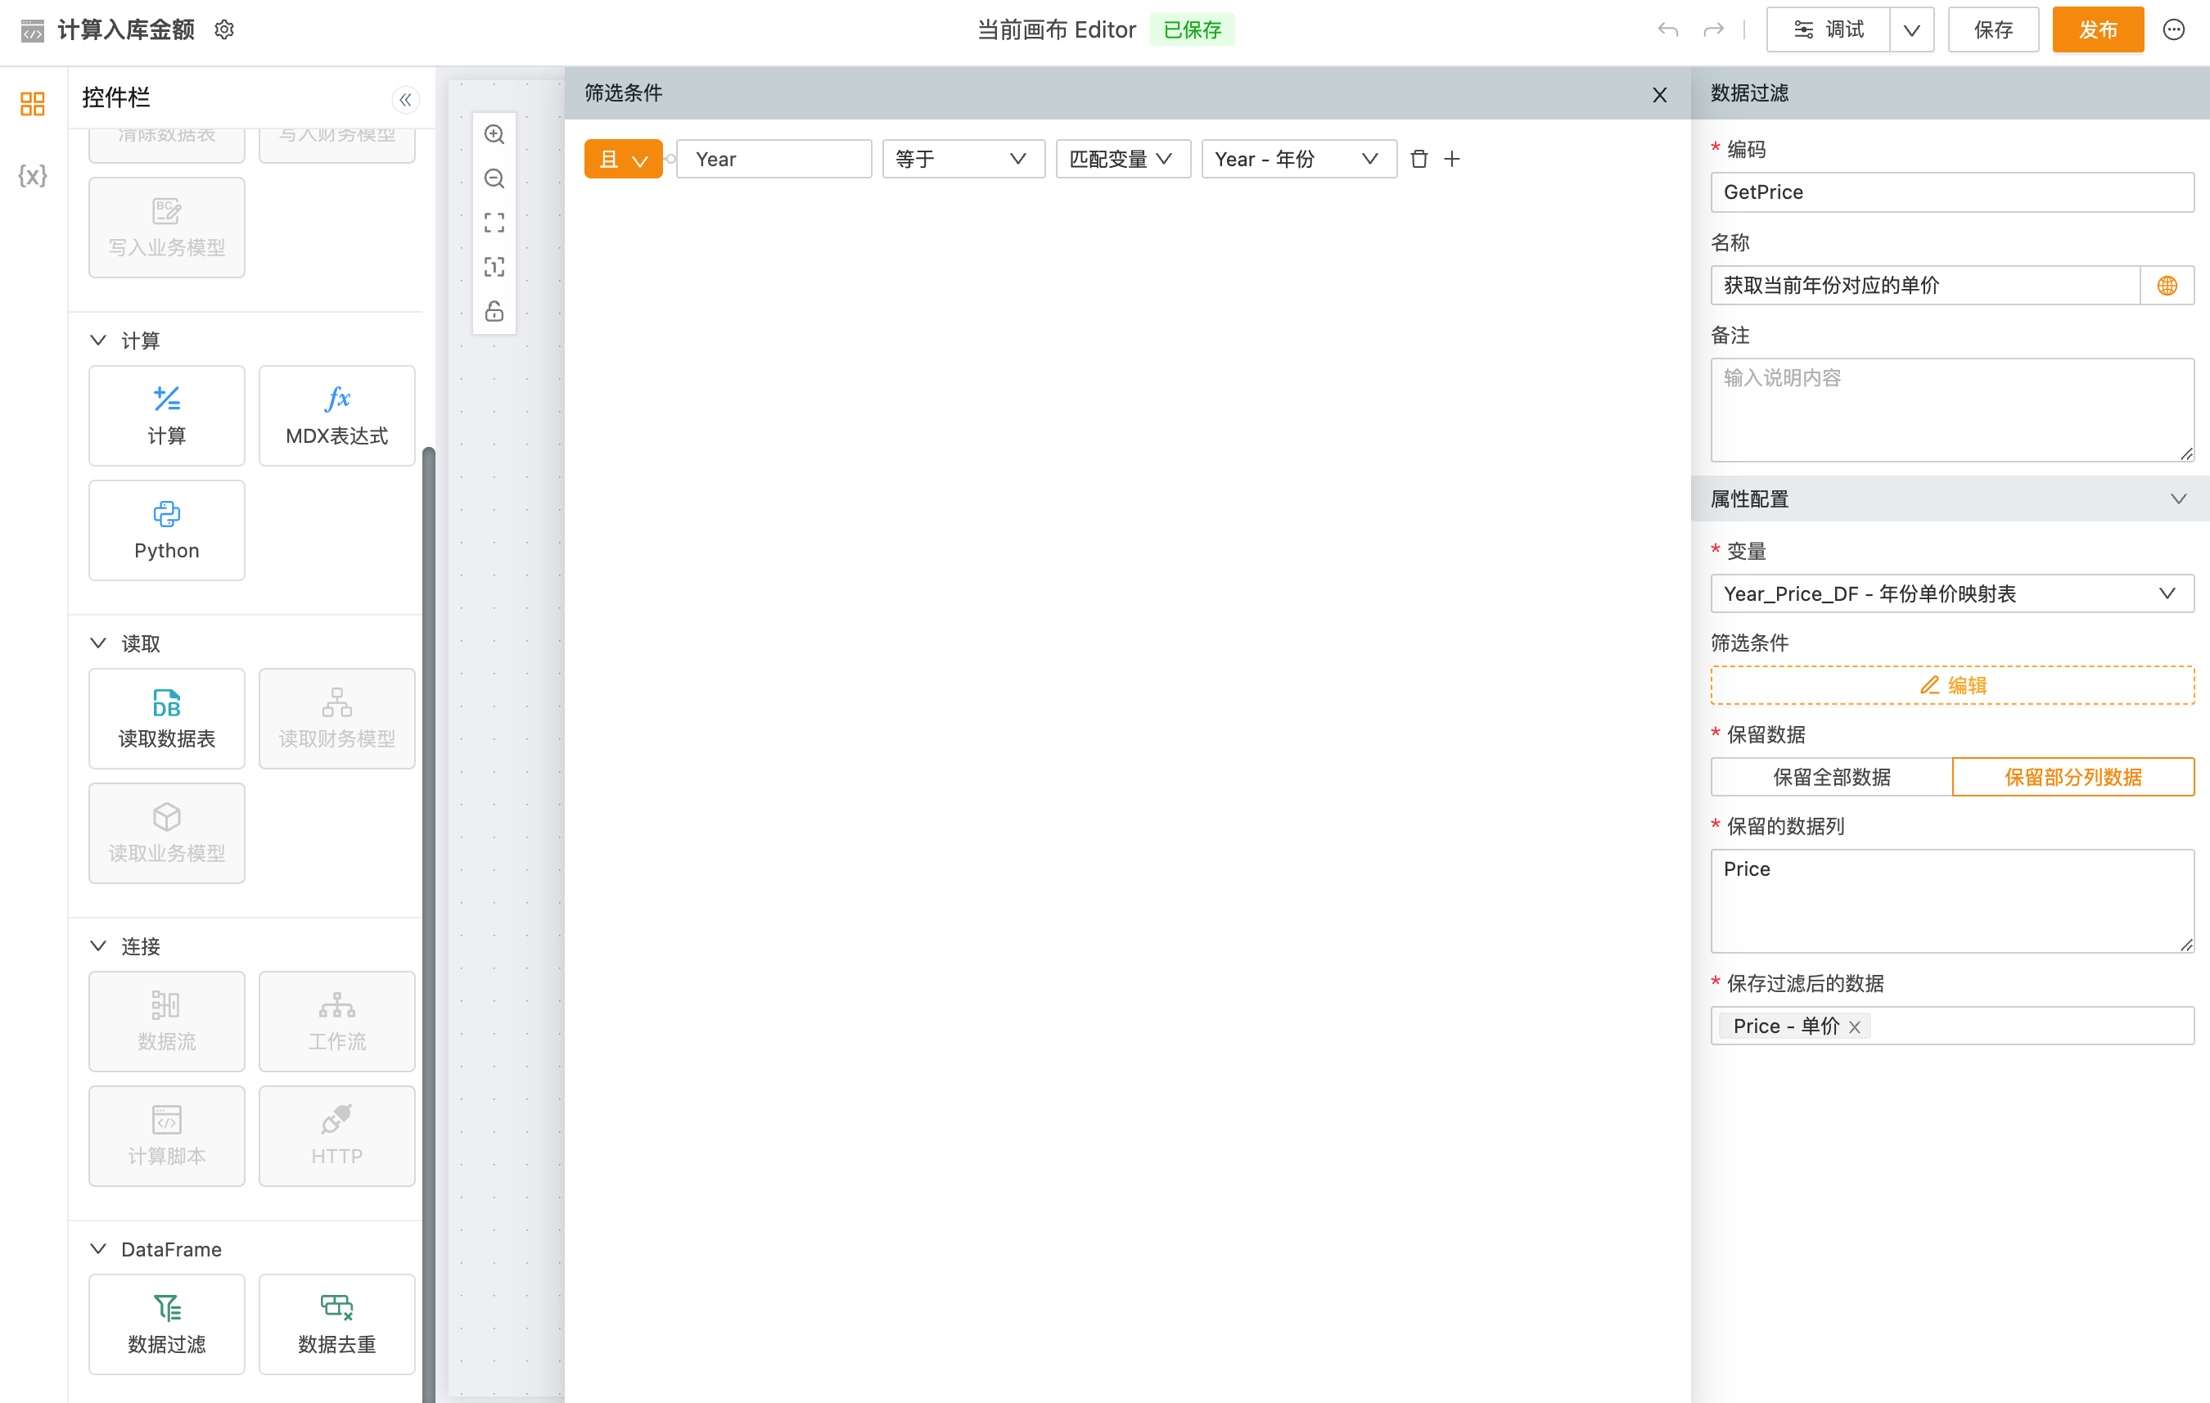Select the 读取业务模型 component
Screen dimensions: 2210x1403
166,833
